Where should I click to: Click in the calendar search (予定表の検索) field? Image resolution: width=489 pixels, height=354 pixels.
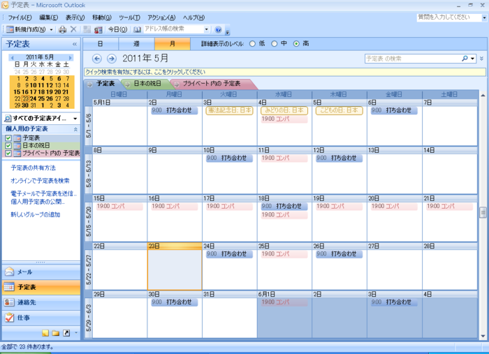(x=413, y=59)
